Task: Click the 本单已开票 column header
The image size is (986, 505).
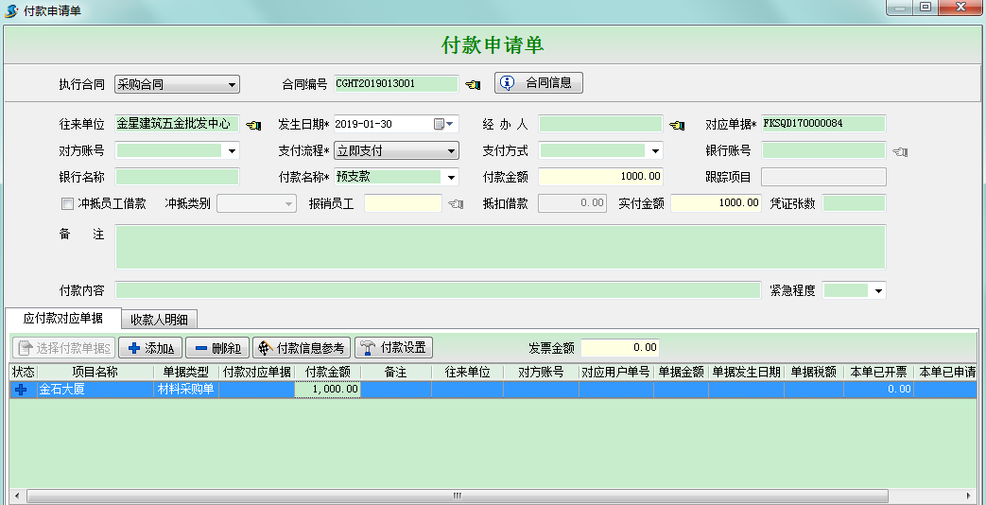Action: (x=878, y=373)
